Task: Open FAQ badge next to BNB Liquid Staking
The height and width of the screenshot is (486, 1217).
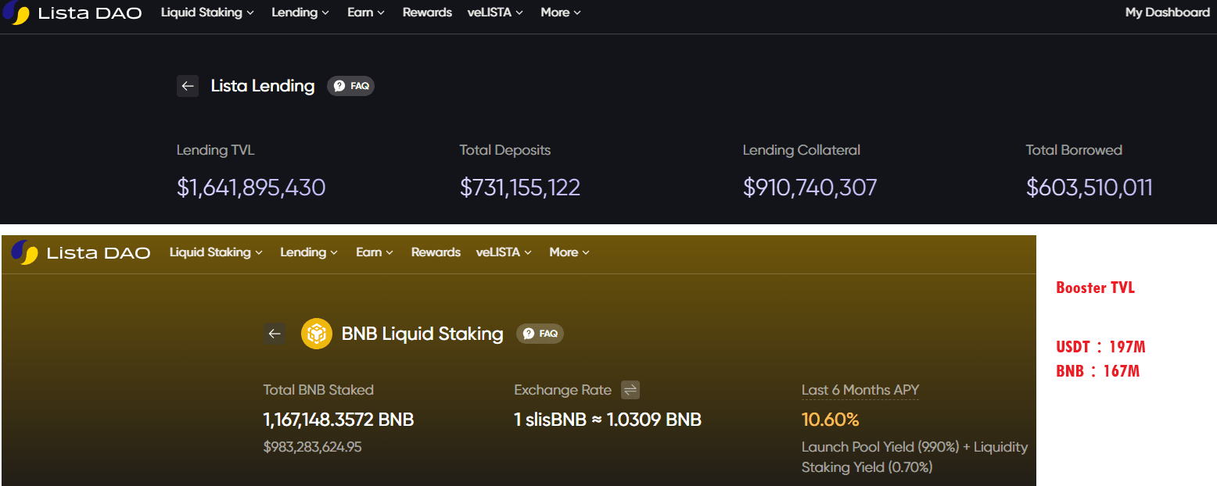Action: (540, 334)
